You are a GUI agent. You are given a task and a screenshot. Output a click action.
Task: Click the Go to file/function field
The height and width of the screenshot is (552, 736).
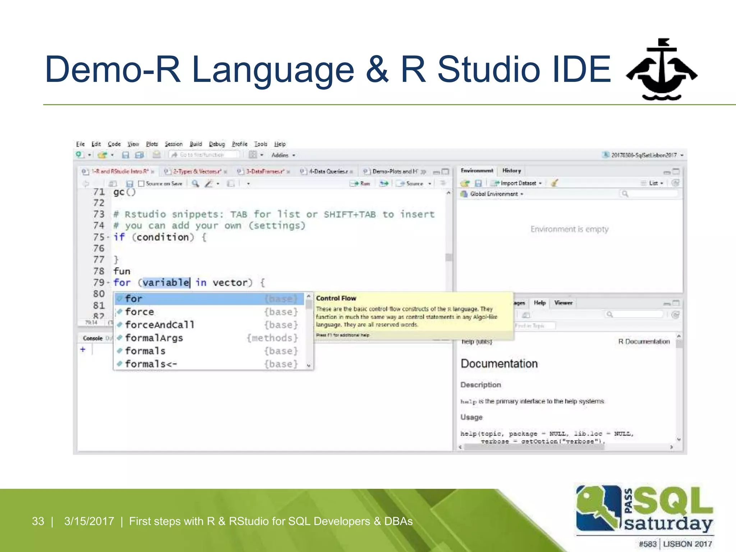point(204,155)
